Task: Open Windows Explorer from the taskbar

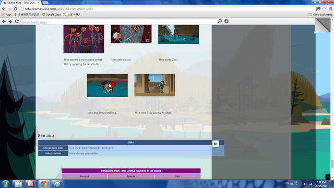Action: (18, 184)
